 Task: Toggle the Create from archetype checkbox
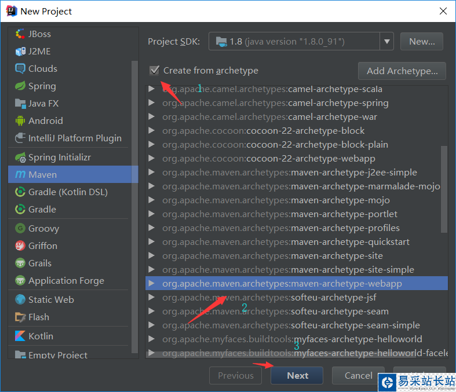click(x=154, y=71)
